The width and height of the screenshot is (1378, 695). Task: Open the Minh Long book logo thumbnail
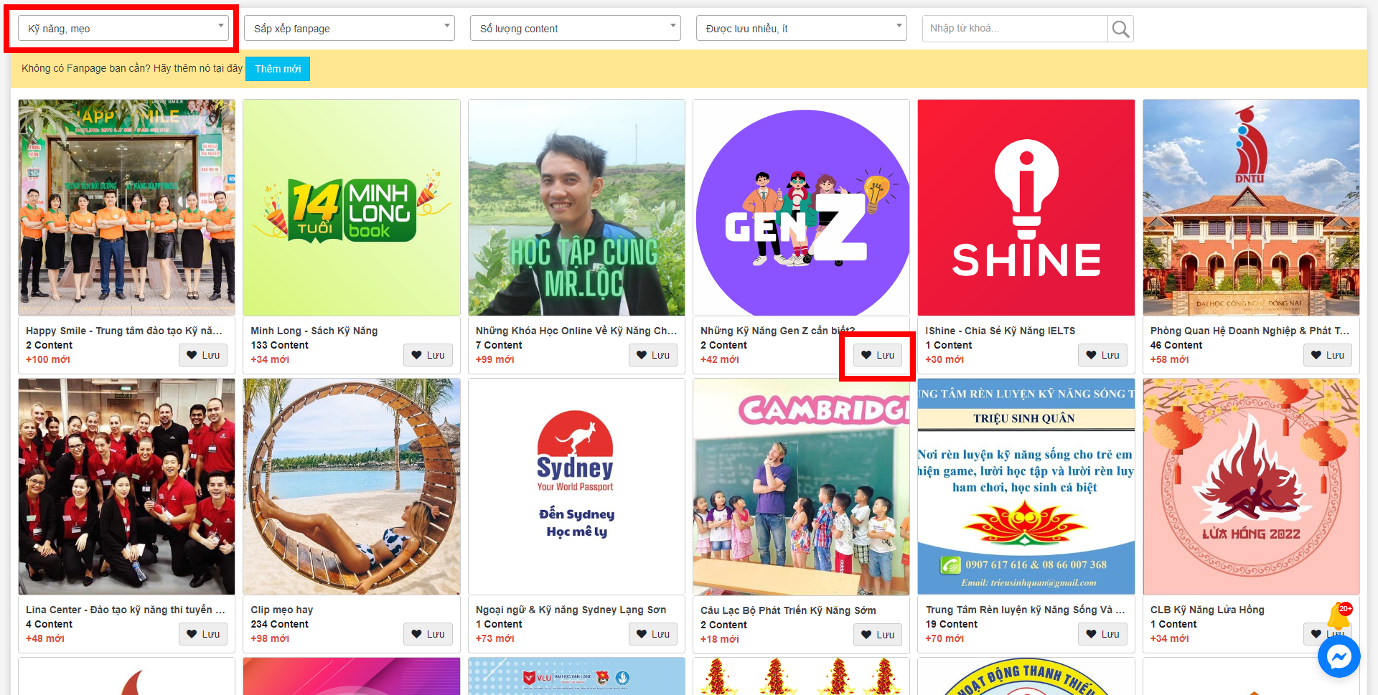pyautogui.click(x=352, y=207)
